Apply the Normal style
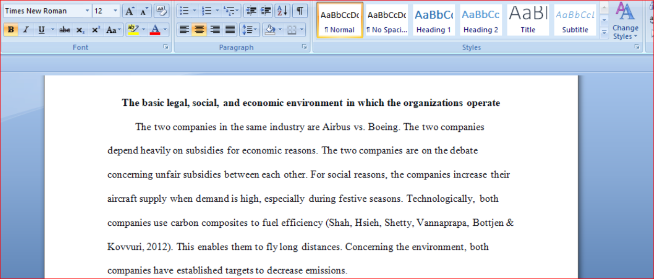The image size is (654, 279). pos(340,20)
